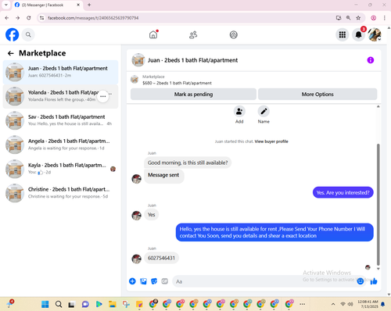391x311 pixels.
Task: Click the chat scrollbar down arrow
Action: tap(378, 269)
